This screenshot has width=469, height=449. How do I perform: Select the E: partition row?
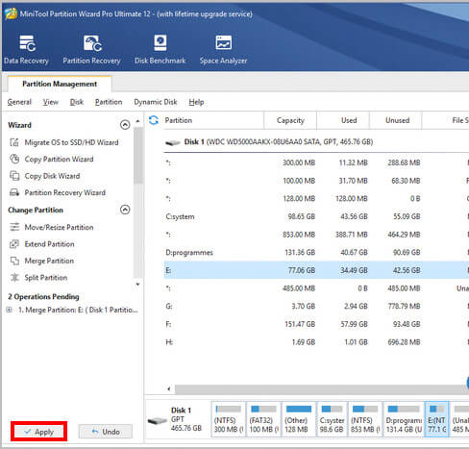pos(316,270)
